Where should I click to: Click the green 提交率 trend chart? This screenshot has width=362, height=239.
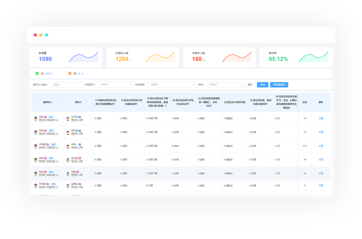click(313, 57)
